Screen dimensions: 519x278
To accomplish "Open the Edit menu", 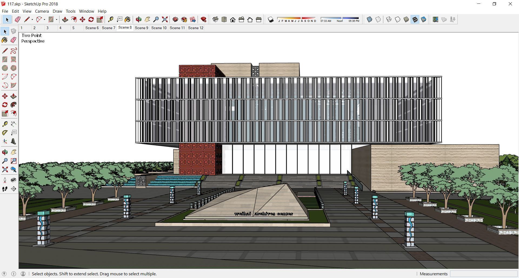I will pos(15,11).
